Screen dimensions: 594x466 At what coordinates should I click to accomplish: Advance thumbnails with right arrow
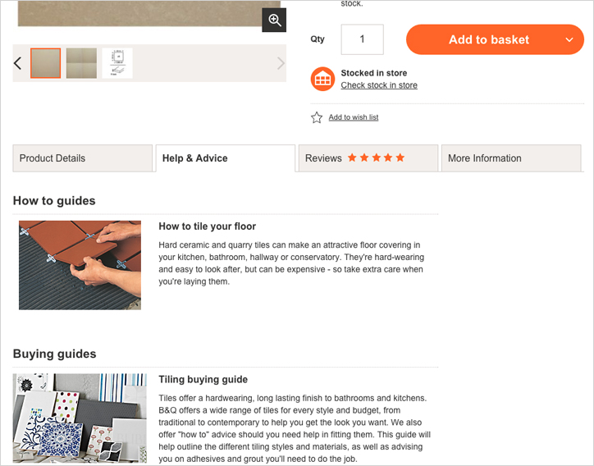pos(281,63)
